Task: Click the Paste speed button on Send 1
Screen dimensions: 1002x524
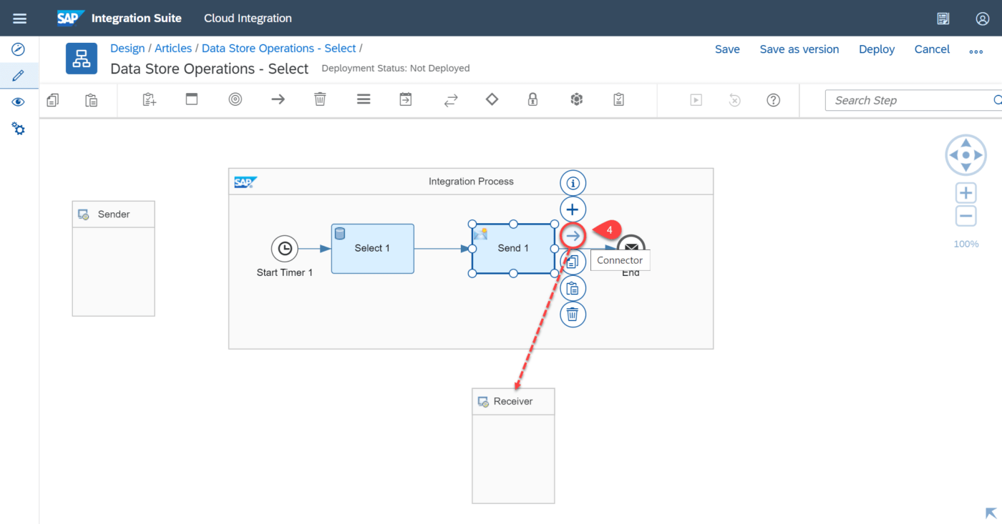Action: pyautogui.click(x=573, y=288)
